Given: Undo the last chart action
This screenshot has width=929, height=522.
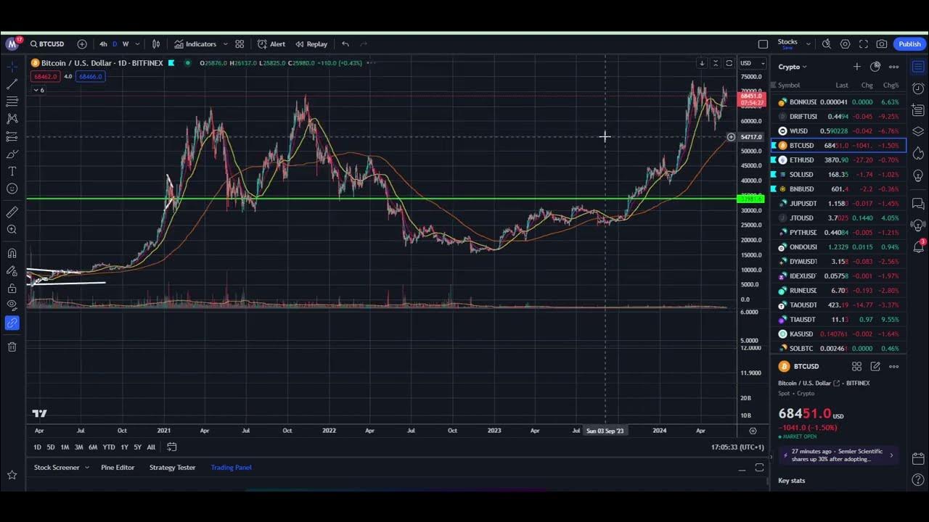Looking at the screenshot, I should tap(345, 44).
